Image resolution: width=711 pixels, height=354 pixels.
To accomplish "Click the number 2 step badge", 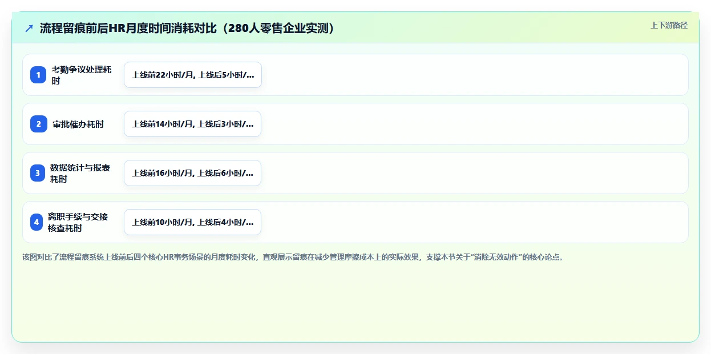I will point(38,124).
